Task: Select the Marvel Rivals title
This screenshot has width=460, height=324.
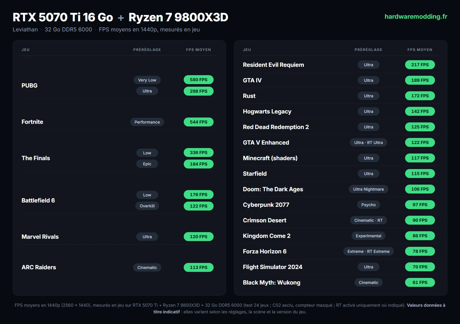Action: pyautogui.click(x=40, y=237)
